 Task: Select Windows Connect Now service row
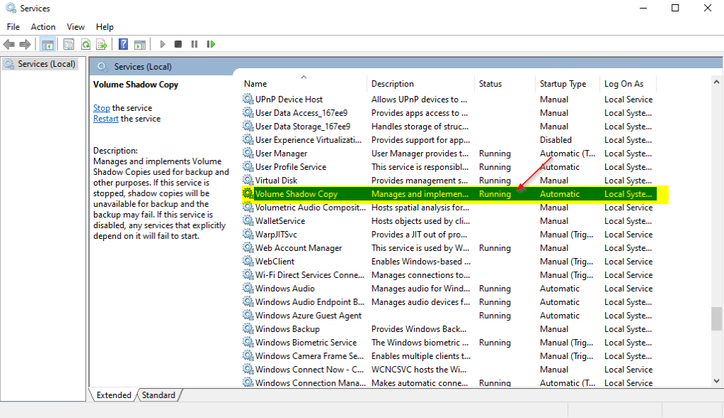tap(448, 369)
